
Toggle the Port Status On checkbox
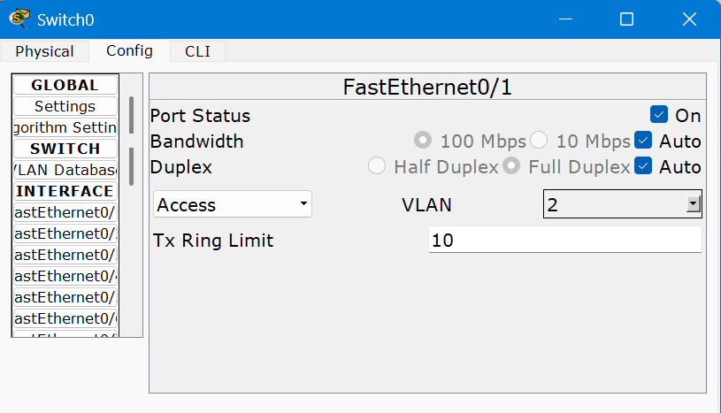point(658,115)
